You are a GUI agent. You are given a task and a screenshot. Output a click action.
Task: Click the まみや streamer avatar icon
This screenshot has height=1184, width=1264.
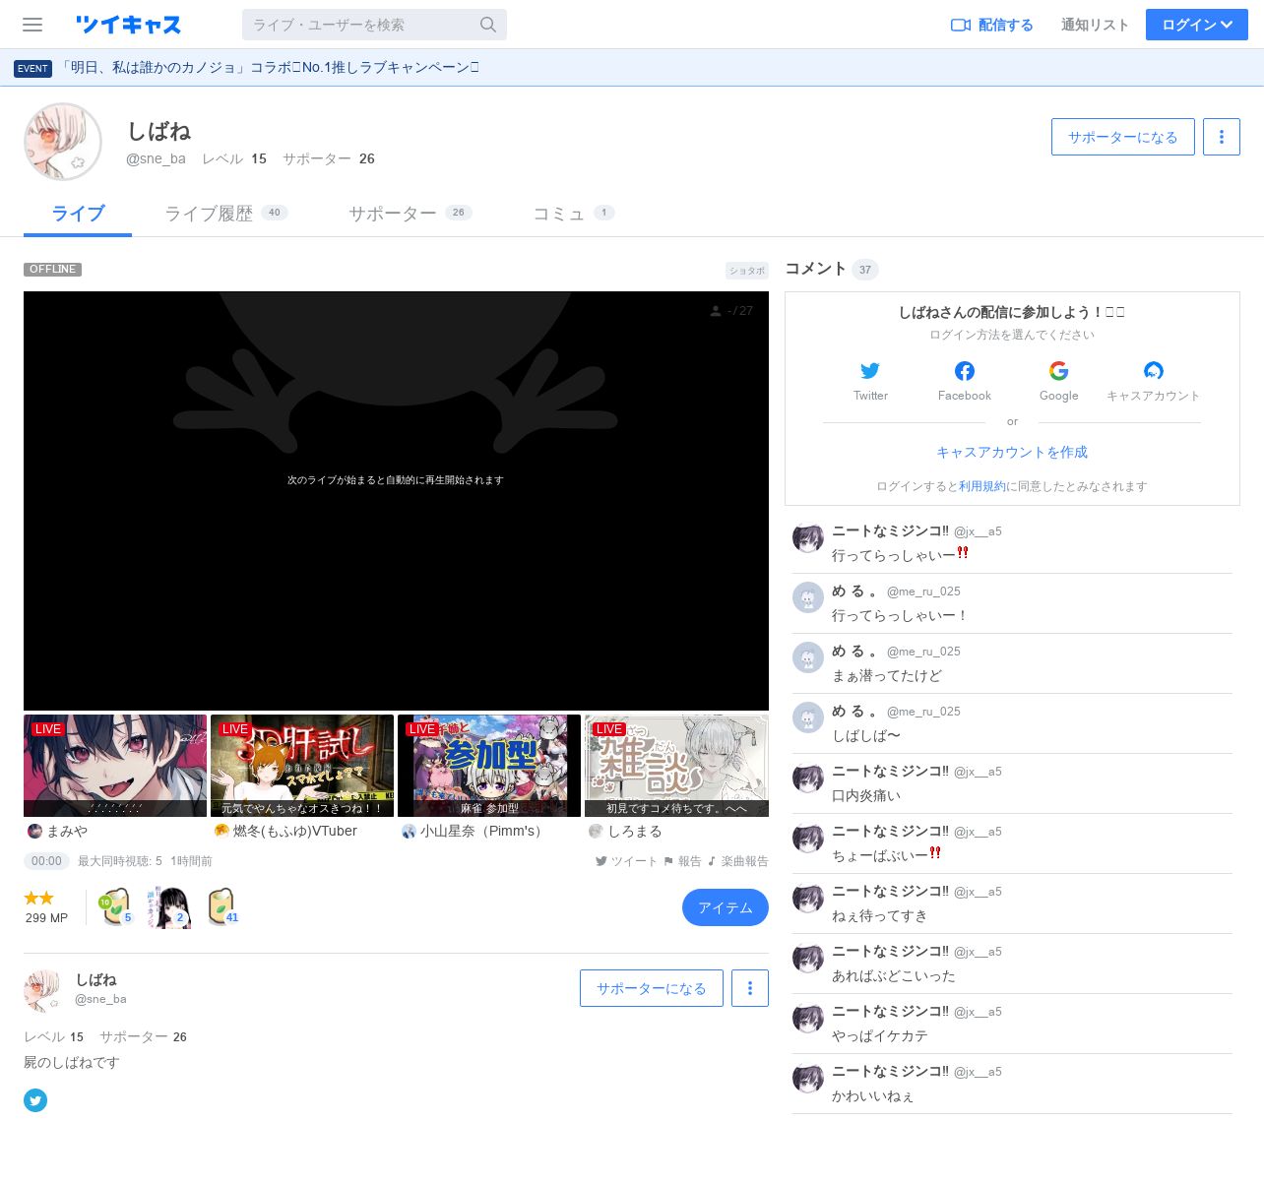point(34,831)
